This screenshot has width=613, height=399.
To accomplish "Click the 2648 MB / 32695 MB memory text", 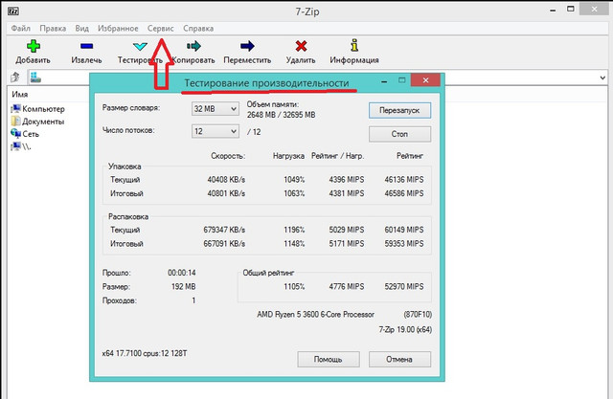I will click(281, 115).
